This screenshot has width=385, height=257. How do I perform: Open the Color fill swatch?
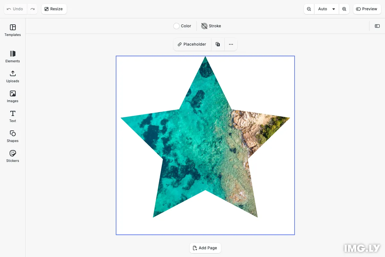[182, 26]
